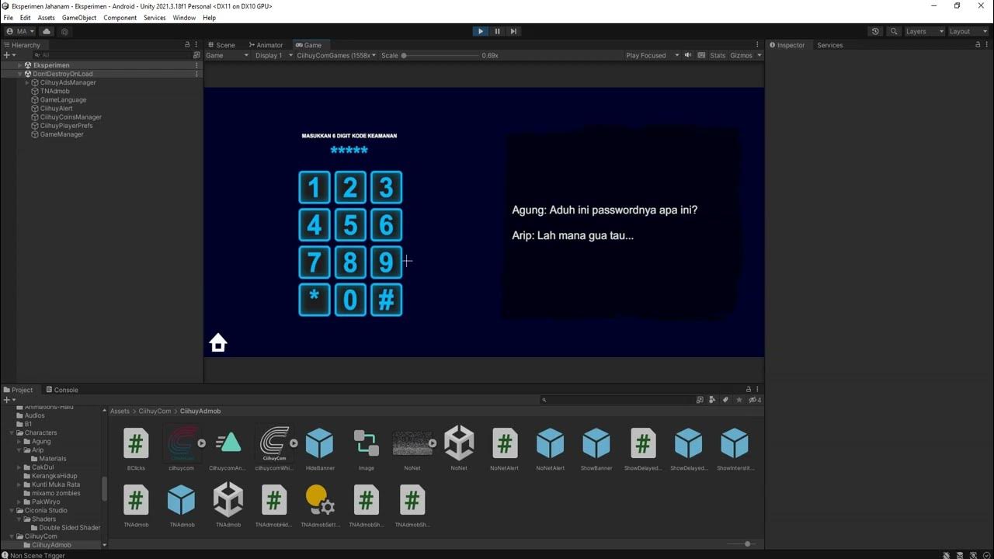This screenshot has width=994, height=559.
Task: Toggle Gizmos in Game view
Action: 741,55
